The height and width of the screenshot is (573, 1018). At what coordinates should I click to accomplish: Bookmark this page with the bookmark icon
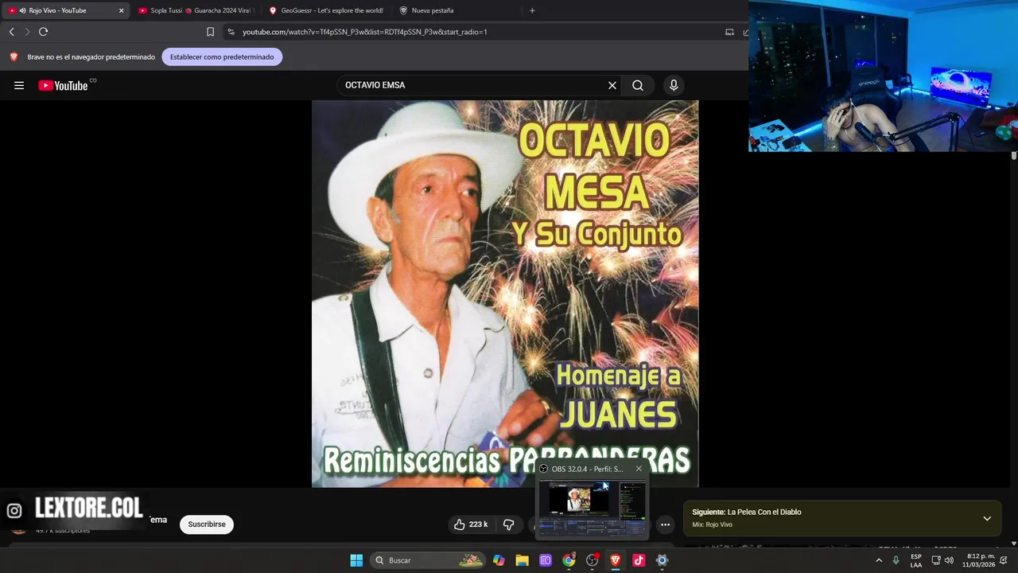[210, 32]
